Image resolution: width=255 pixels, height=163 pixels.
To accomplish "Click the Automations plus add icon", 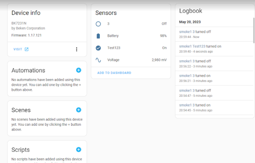I will tap(78, 70).
